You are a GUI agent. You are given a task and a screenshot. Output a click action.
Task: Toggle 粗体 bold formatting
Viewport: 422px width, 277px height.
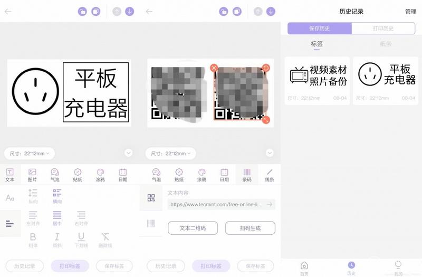pos(33,240)
